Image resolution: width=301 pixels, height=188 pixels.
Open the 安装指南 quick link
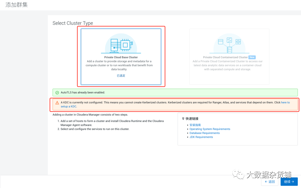point(195,125)
